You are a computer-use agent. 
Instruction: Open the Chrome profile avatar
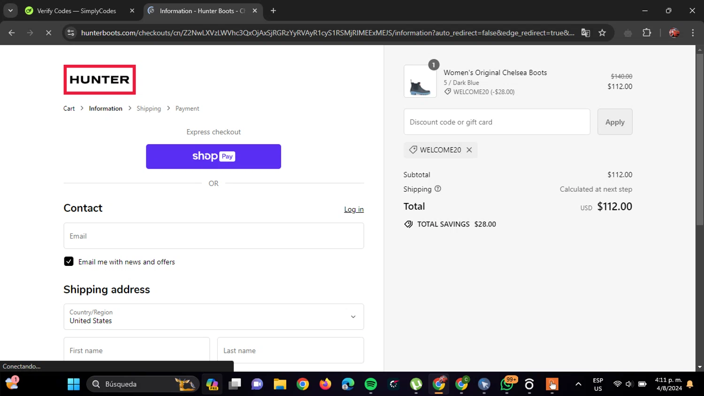tap(674, 33)
